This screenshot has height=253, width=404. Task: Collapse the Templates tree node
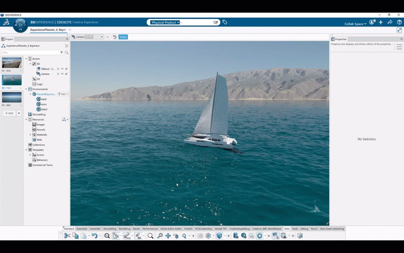[26, 150]
